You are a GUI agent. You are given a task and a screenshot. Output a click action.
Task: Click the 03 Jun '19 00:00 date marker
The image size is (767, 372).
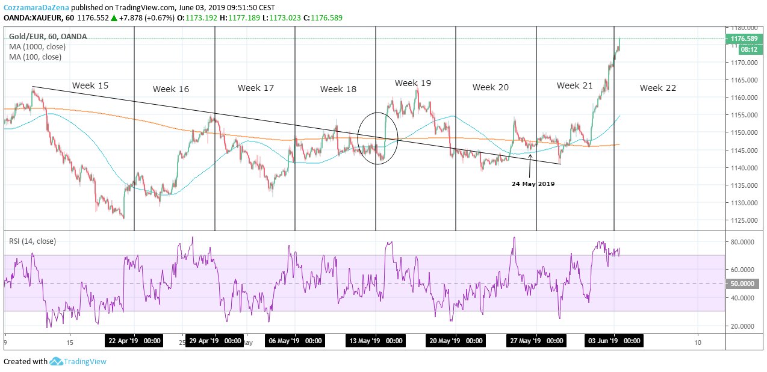(x=613, y=341)
